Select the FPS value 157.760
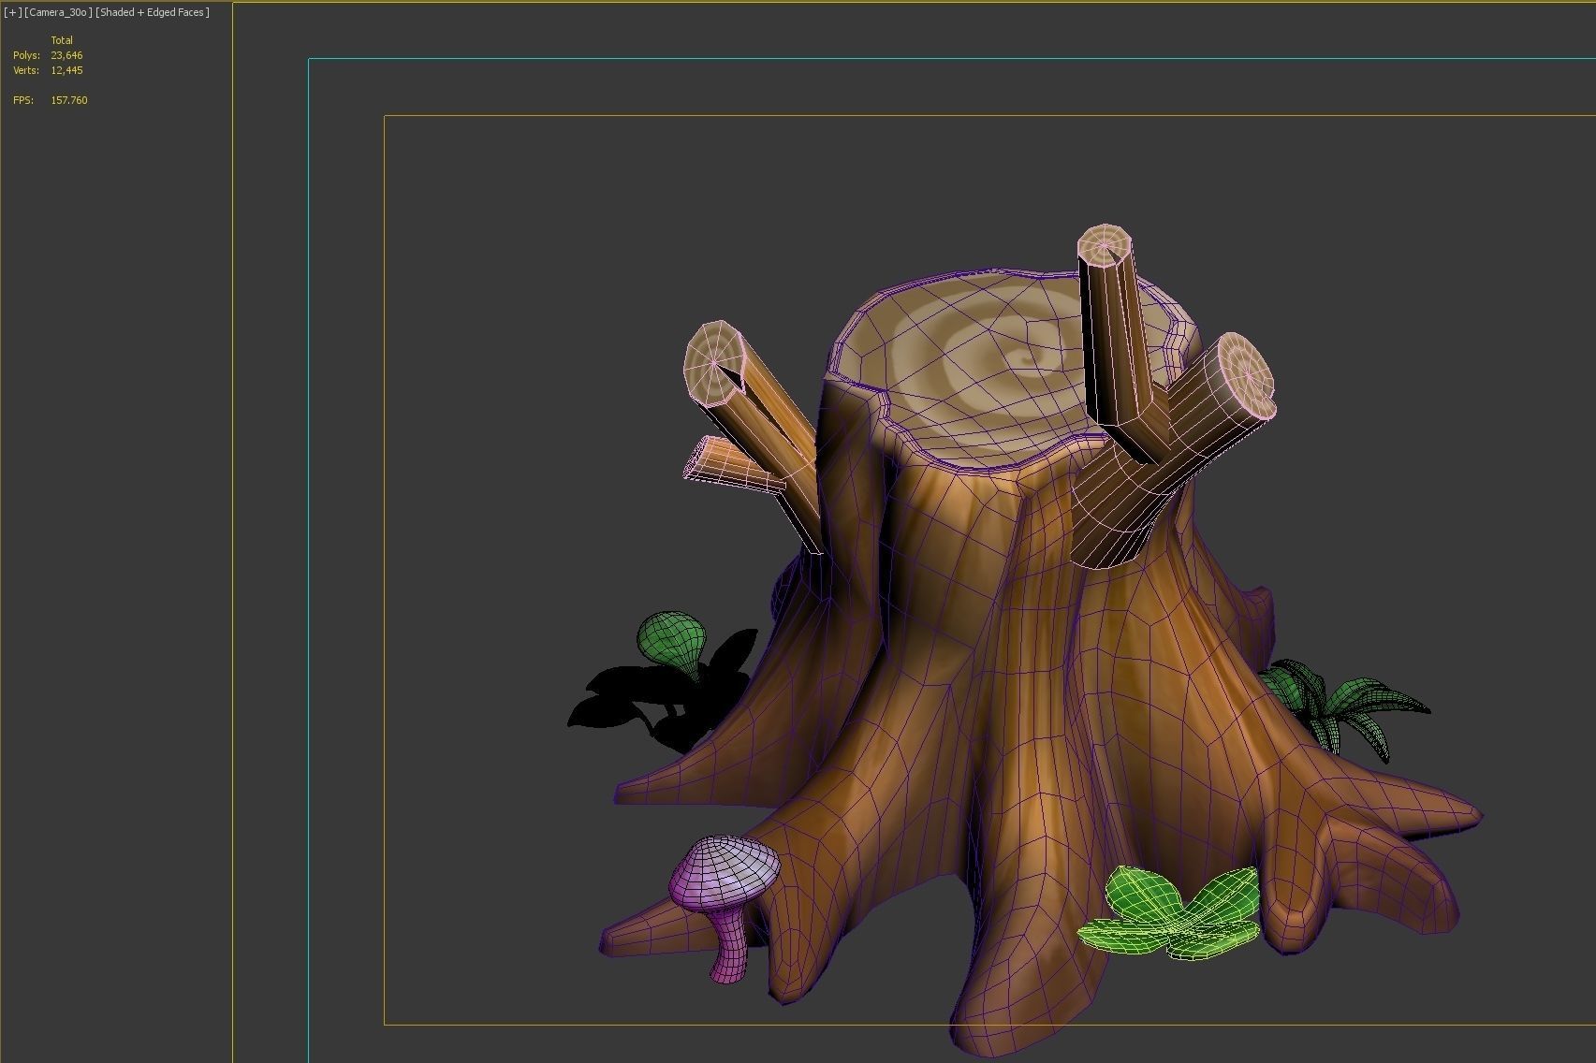The height and width of the screenshot is (1063, 1596). coord(69,100)
